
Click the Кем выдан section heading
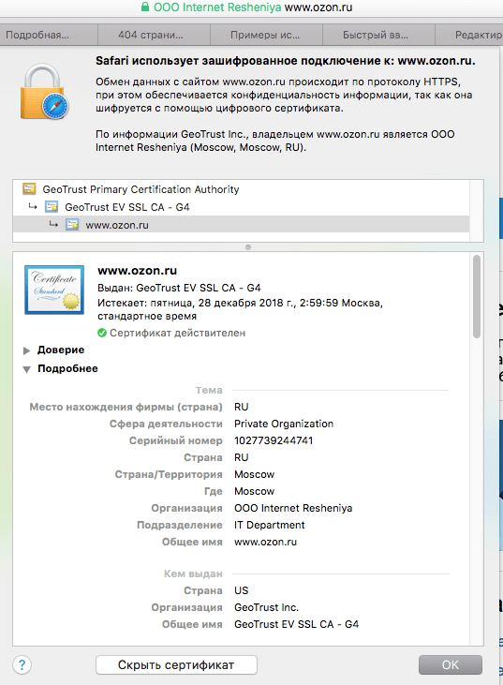[x=194, y=573]
